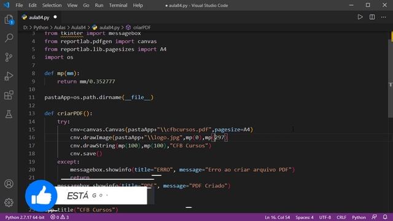
Task: Open the File menu
Action: coord(19,6)
